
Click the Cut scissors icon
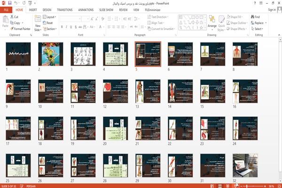point(12,17)
